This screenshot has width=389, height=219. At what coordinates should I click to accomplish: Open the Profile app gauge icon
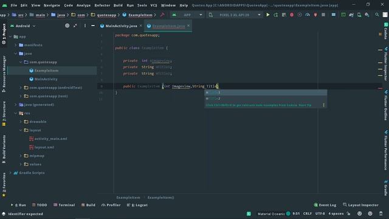coord(308,15)
